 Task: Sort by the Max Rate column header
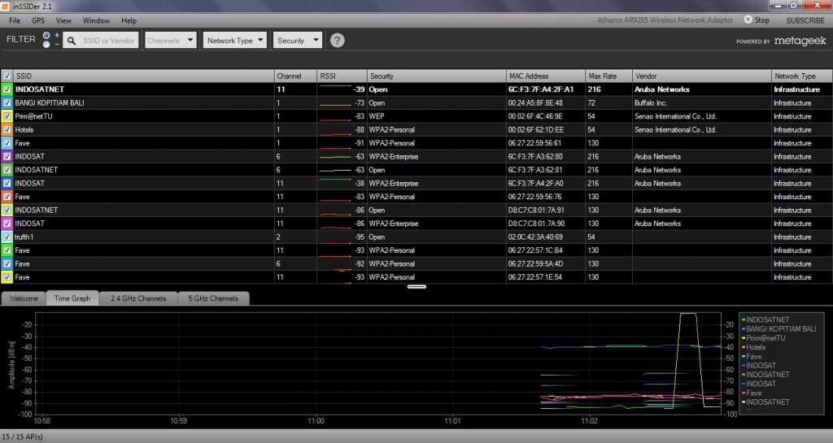pyautogui.click(x=608, y=76)
